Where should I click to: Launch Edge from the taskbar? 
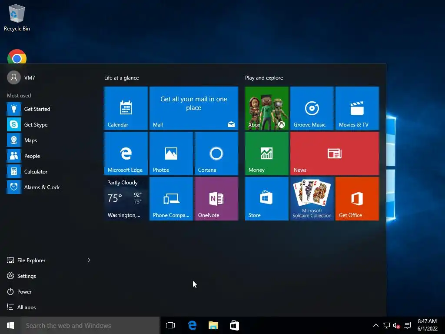pos(192,325)
